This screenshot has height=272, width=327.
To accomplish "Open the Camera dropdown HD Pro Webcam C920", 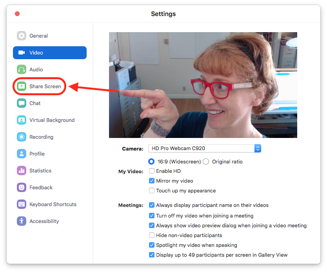I will (204, 149).
